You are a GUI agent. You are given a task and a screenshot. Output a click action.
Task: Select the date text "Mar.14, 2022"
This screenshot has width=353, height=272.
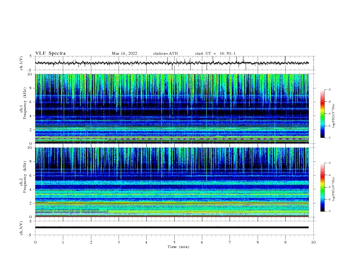pyautogui.click(x=124, y=53)
